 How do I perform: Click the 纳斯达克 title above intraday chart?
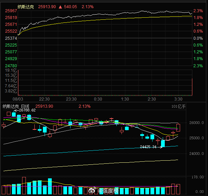click(x=26, y=7)
